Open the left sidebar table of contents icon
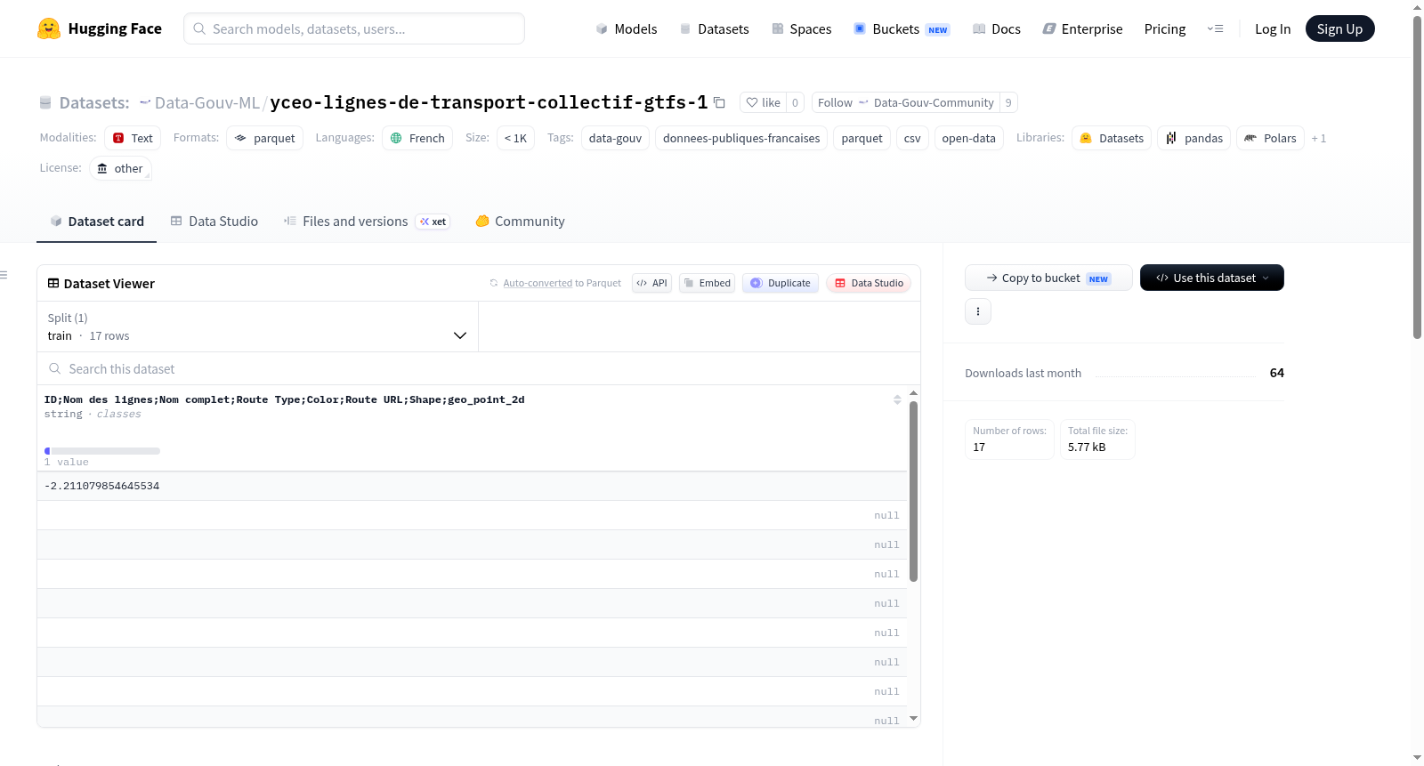Image resolution: width=1424 pixels, height=766 pixels. 4,275
